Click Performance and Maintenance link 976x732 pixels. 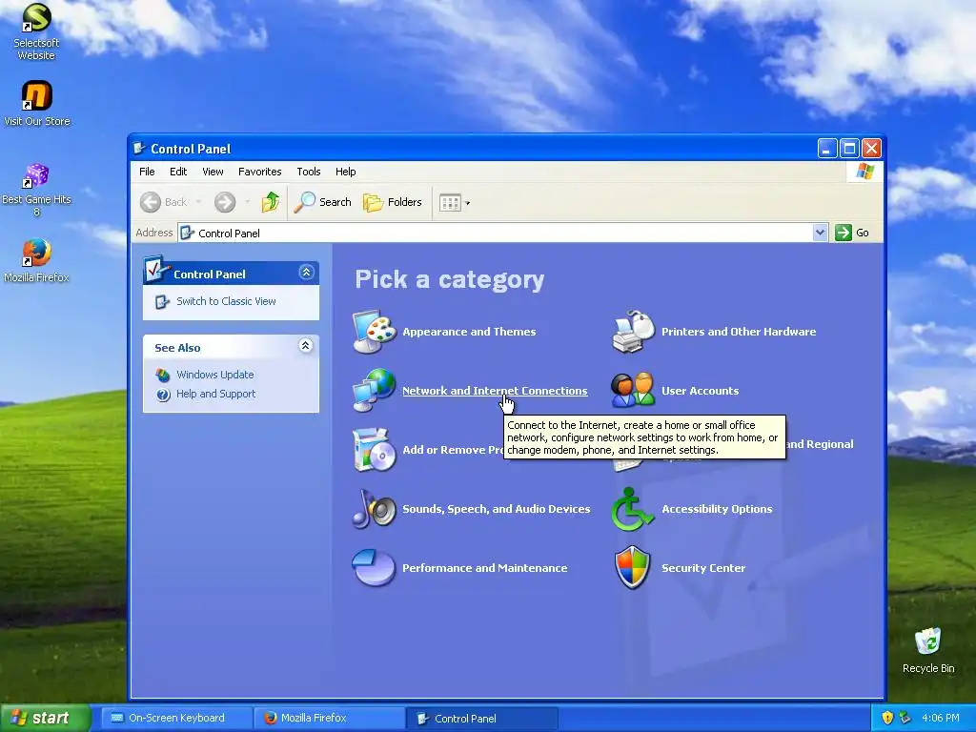click(484, 568)
